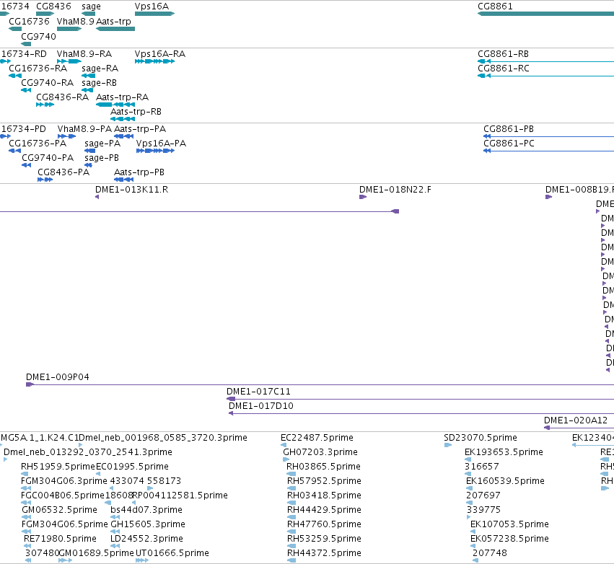Click the Aats-trp-RB transcript label

pos(136,112)
